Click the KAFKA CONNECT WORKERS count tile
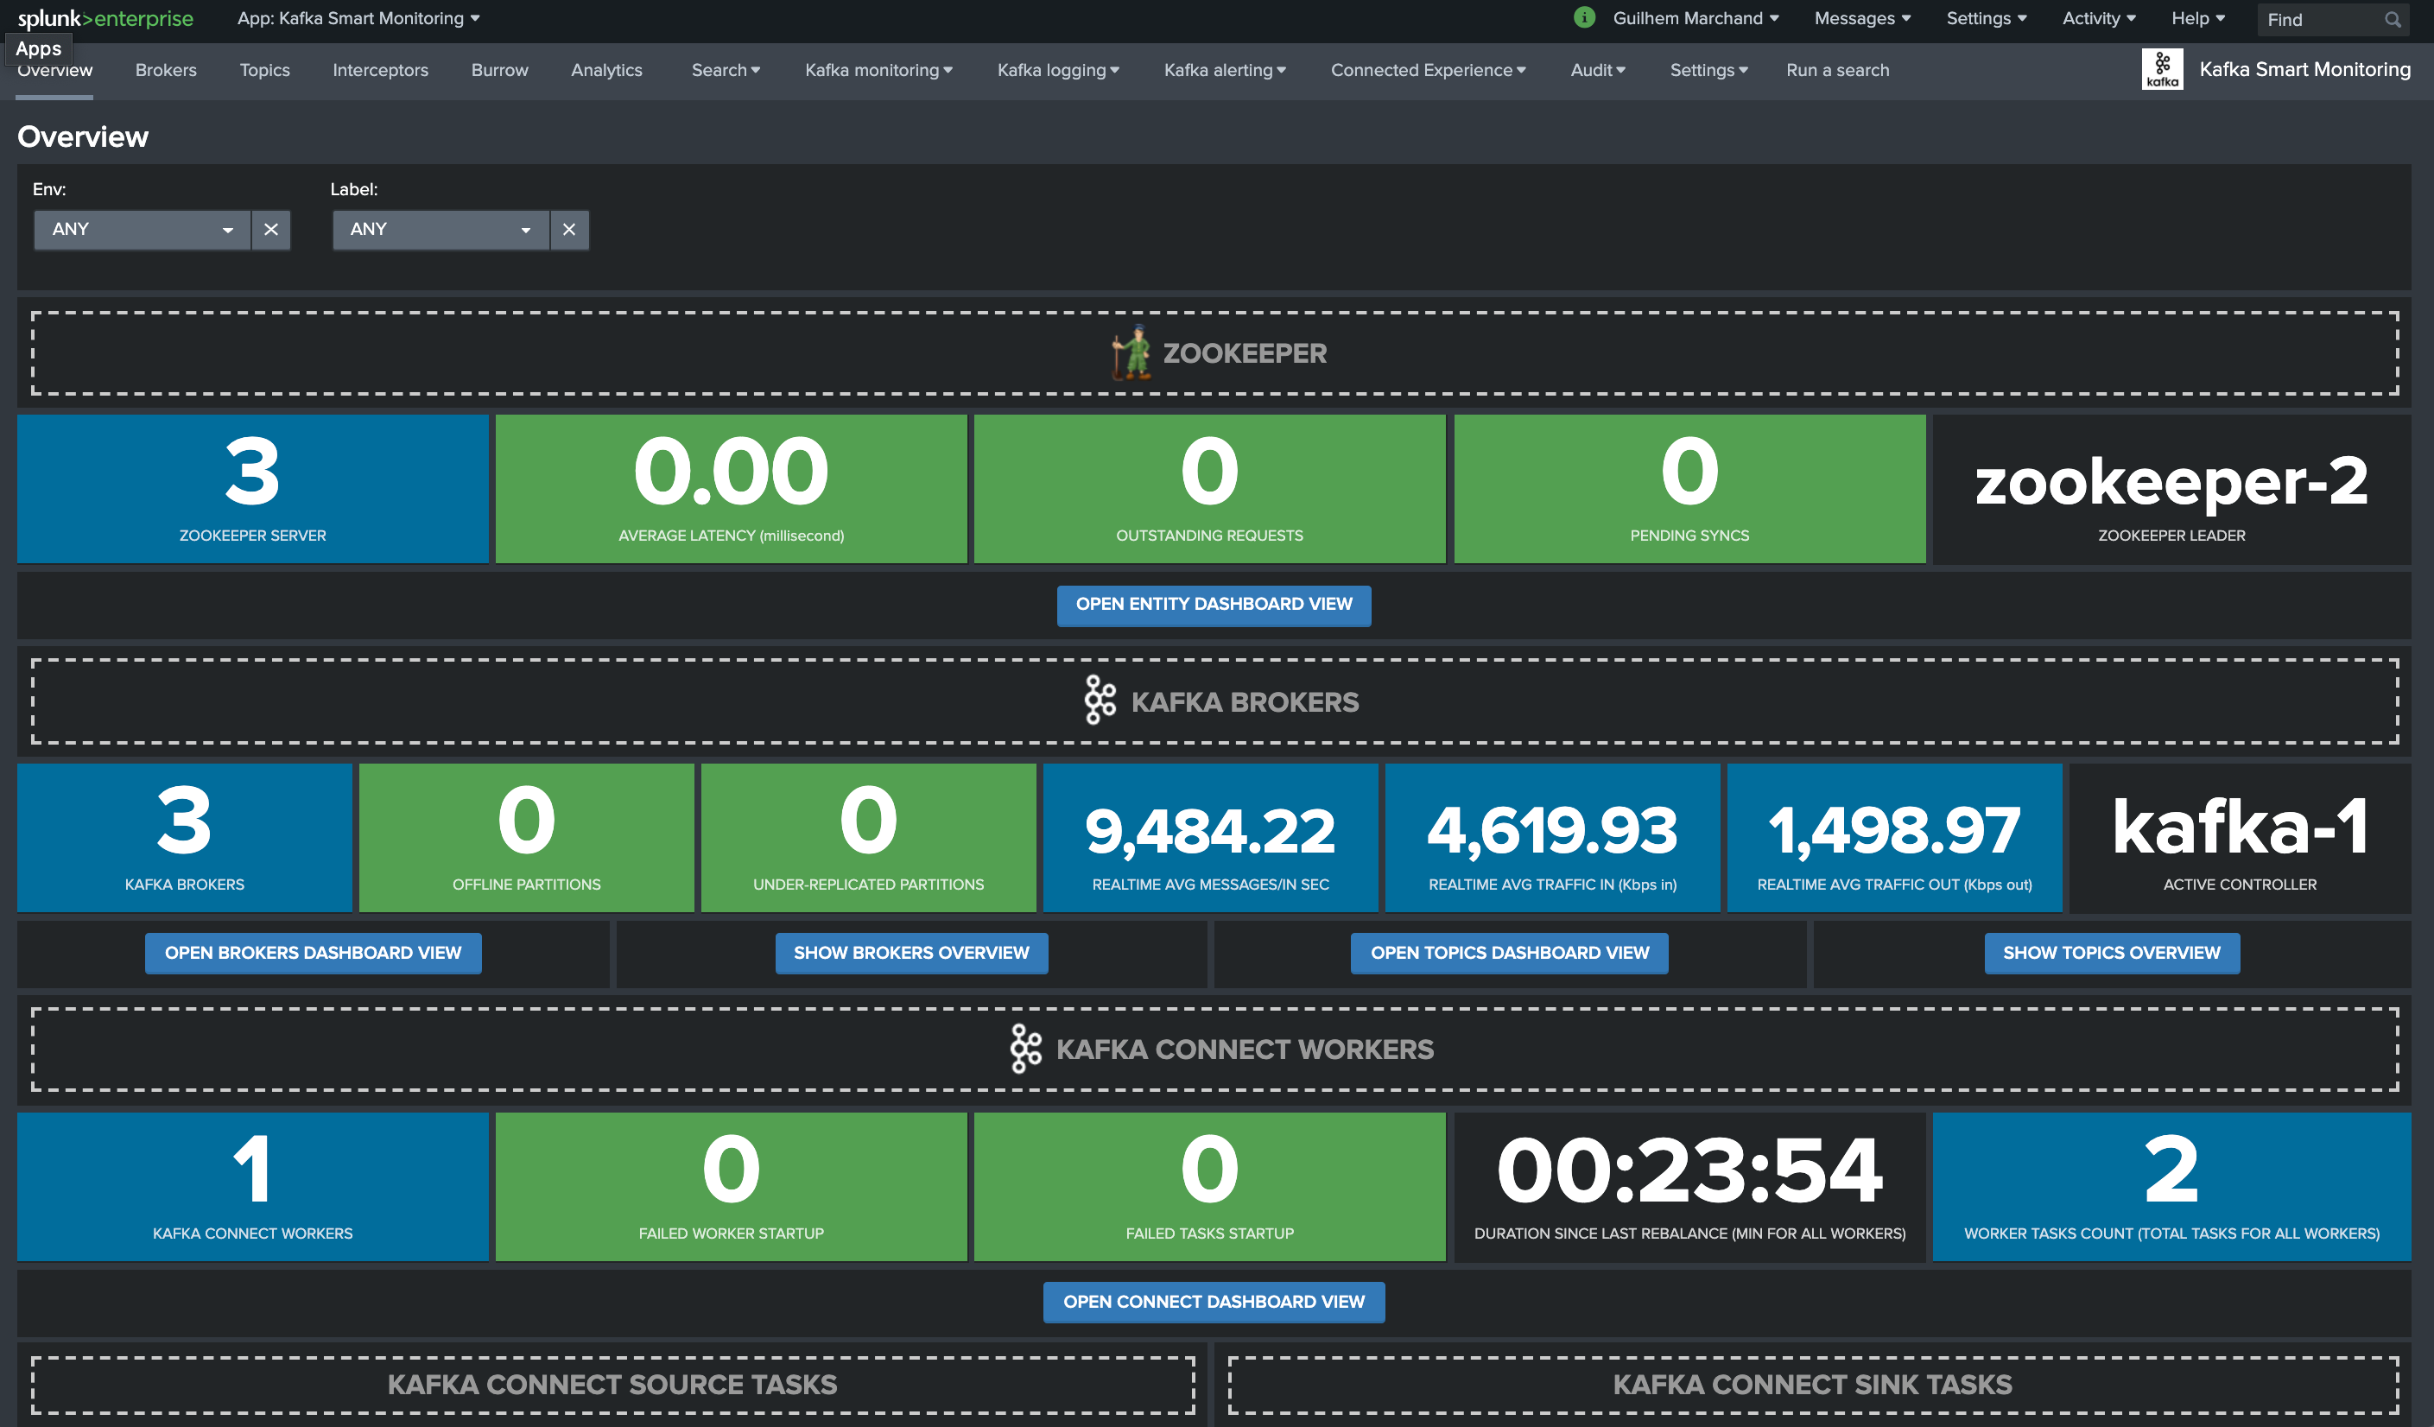The height and width of the screenshot is (1427, 2434). tap(253, 1186)
